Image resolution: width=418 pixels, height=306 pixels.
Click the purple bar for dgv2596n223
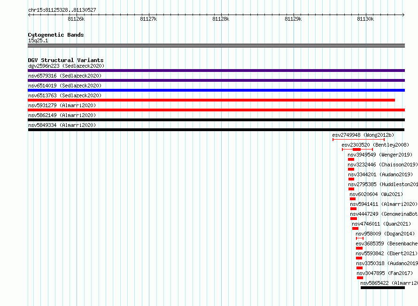tap(216, 71)
